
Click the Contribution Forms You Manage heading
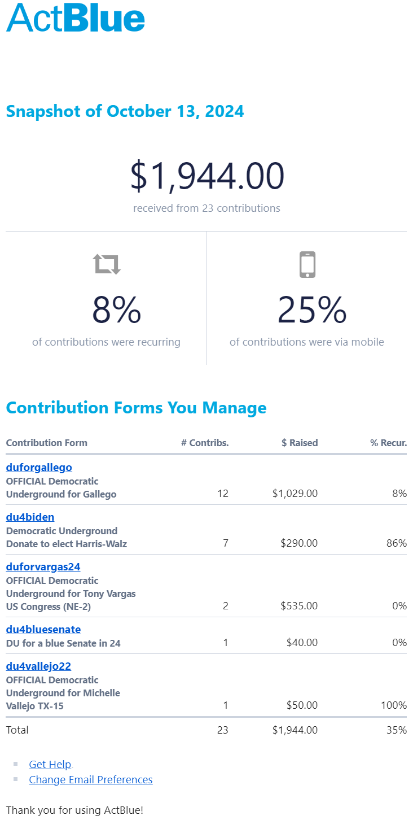click(136, 408)
